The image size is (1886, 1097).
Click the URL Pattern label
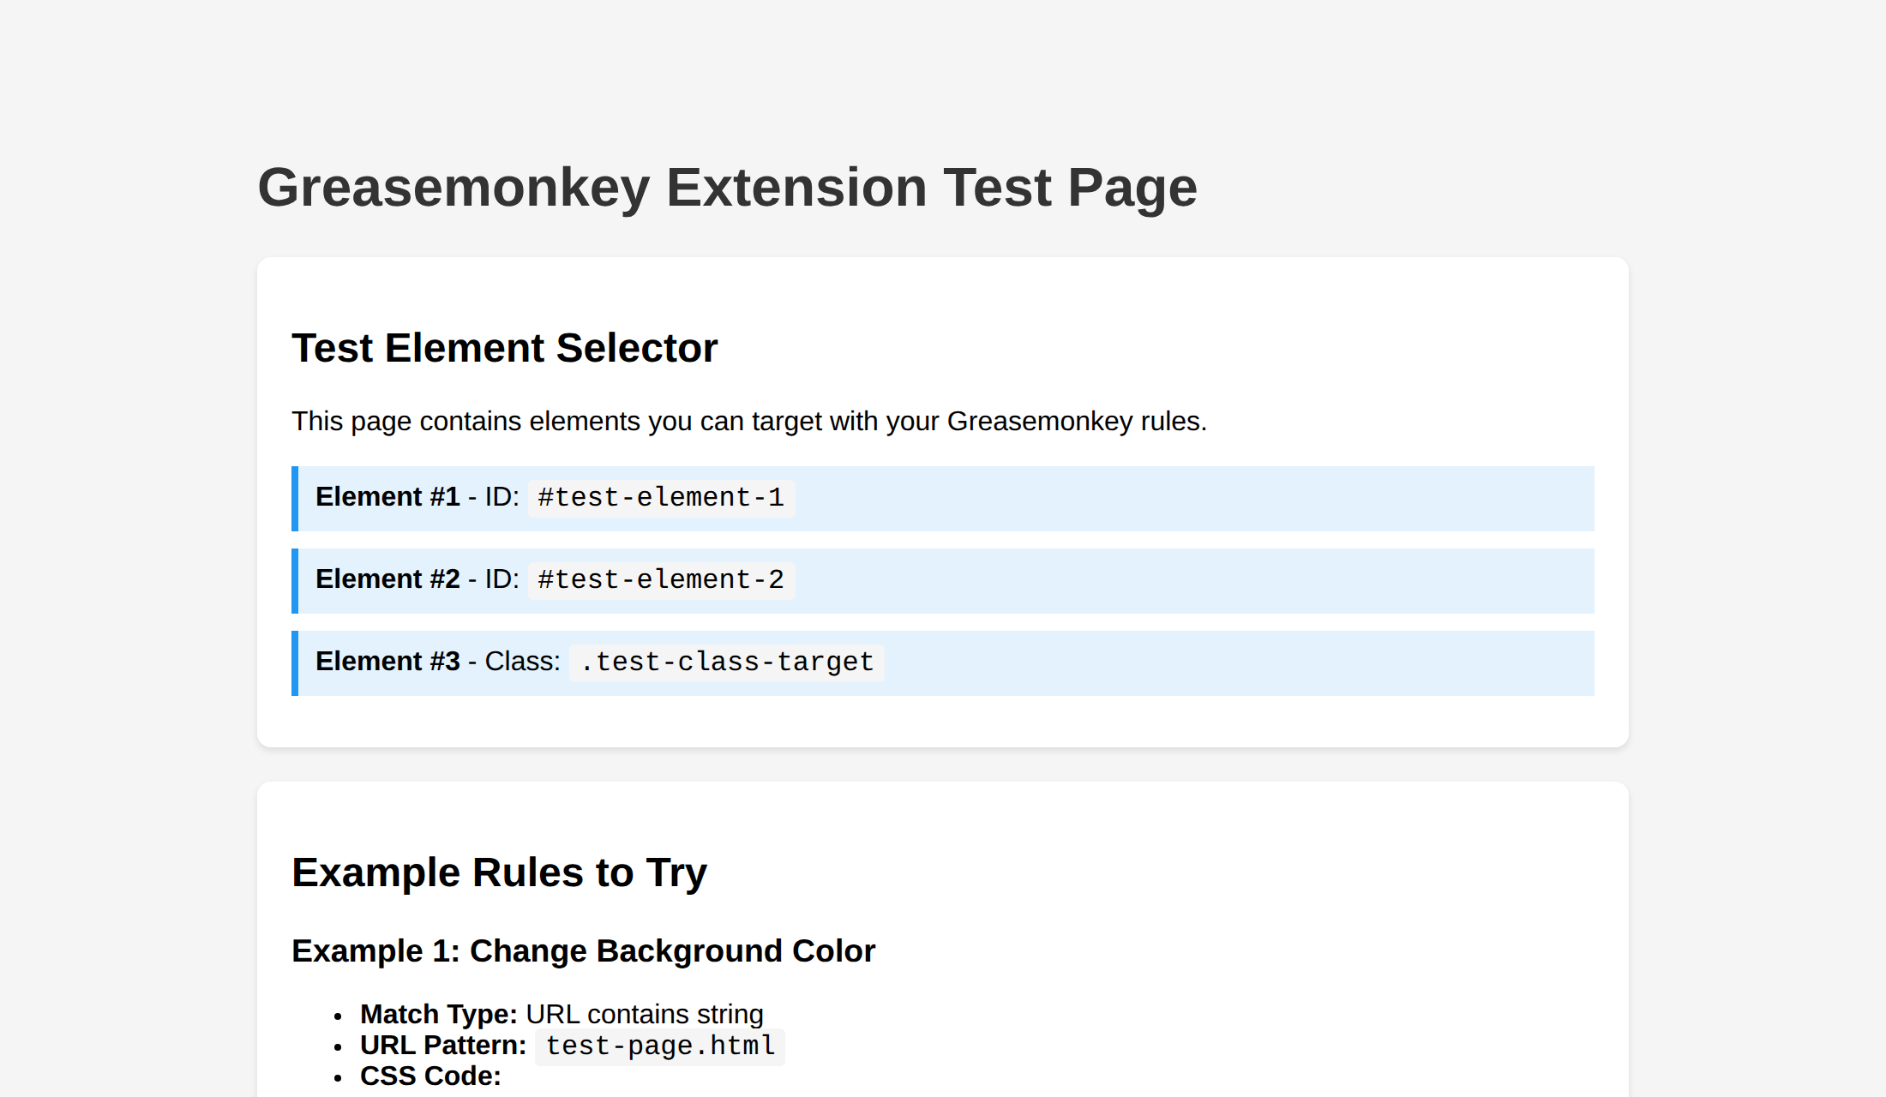[443, 1046]
